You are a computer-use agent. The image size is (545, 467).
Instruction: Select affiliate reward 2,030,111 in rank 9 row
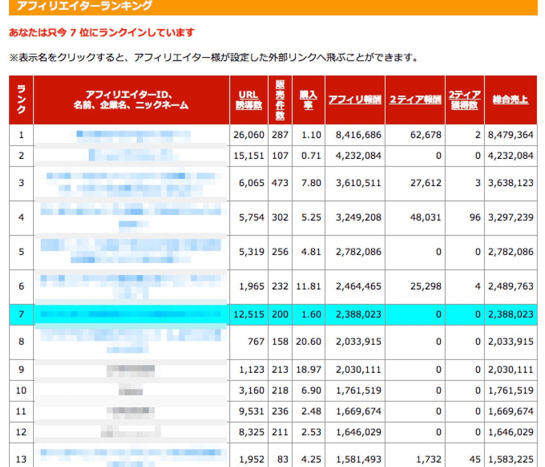[x=355, y=370]
